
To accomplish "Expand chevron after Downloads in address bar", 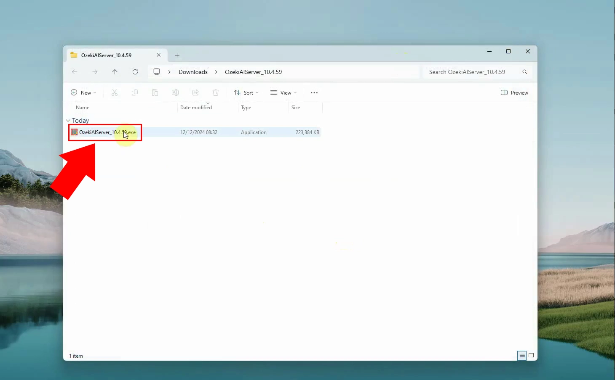I will 216,72.
